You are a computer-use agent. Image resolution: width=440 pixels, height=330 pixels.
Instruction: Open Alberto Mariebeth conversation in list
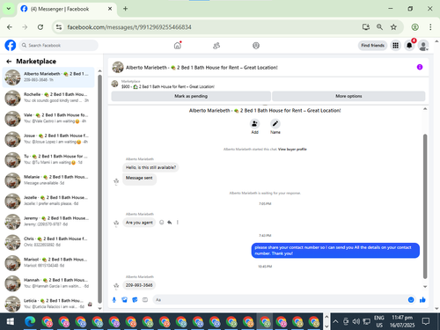48,77
